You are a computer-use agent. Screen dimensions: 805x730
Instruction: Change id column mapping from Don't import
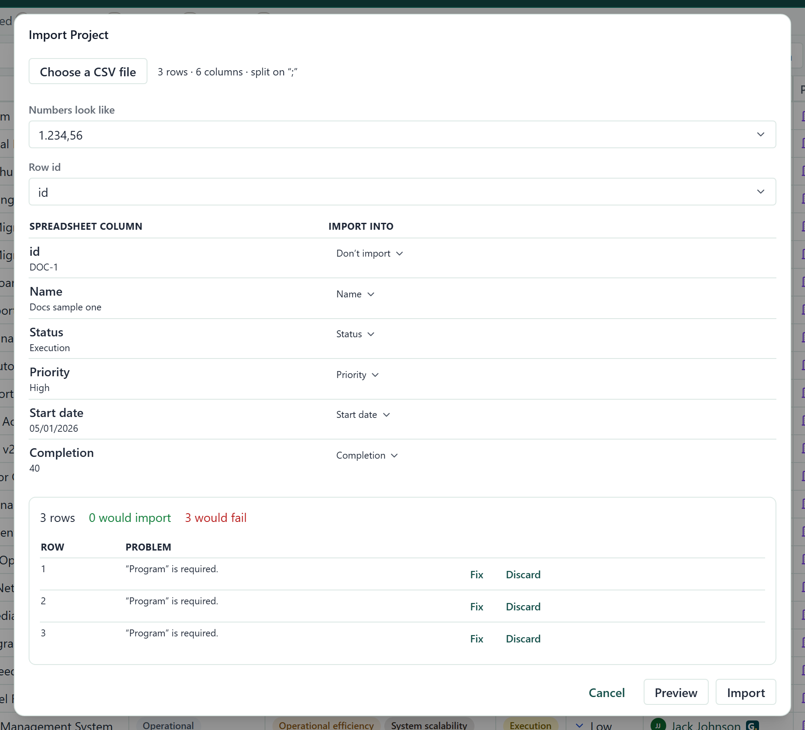[x=370, y=254]
